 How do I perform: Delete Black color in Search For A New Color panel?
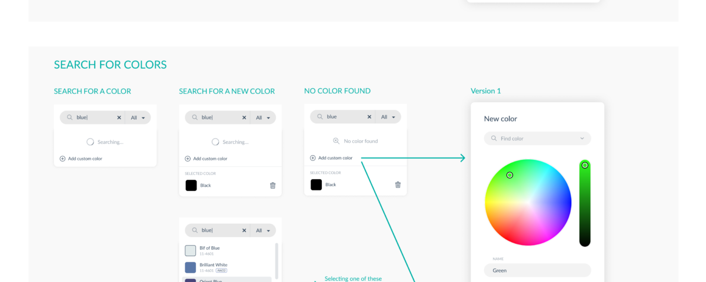[272, 186]
